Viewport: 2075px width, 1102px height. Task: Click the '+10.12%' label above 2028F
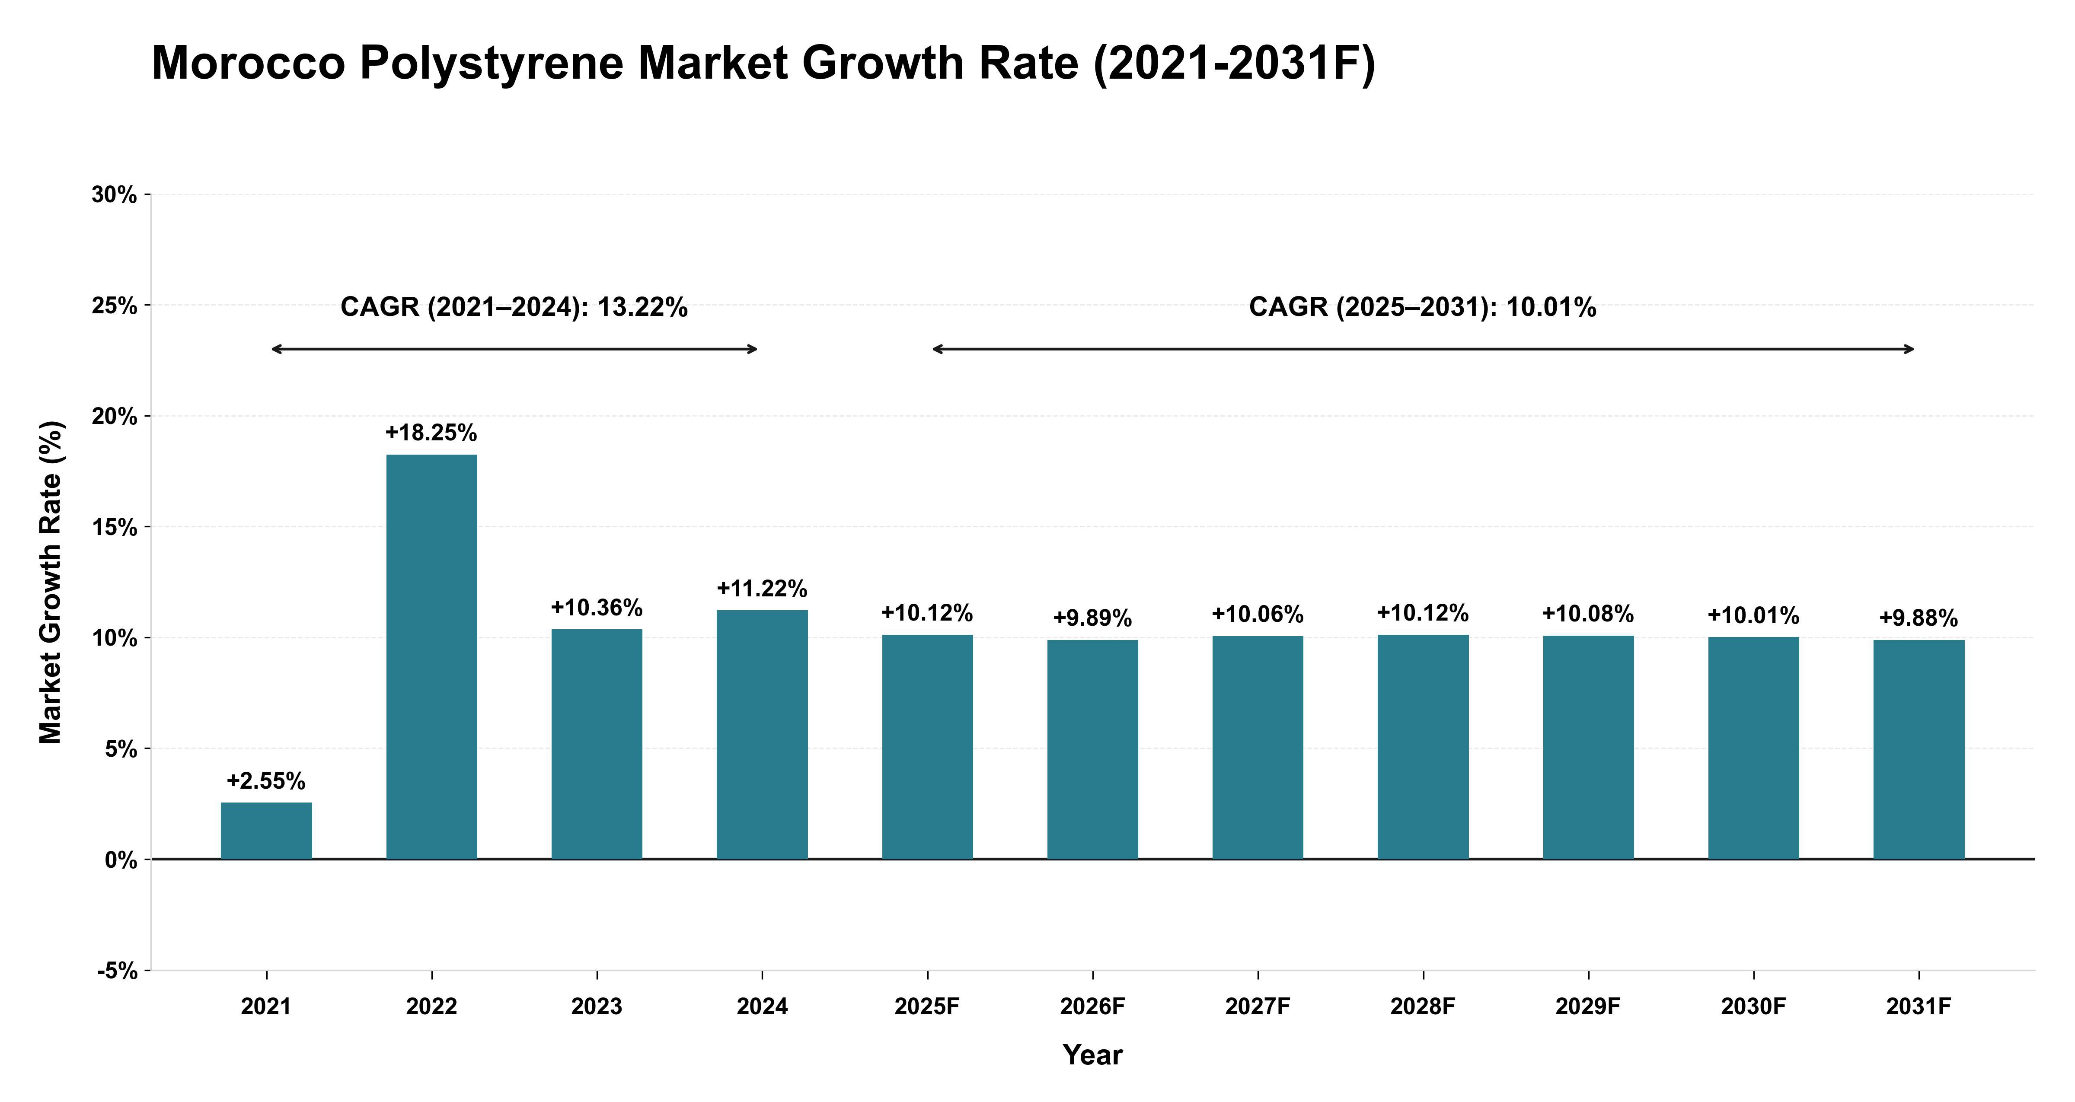(x=1423, y=613)
